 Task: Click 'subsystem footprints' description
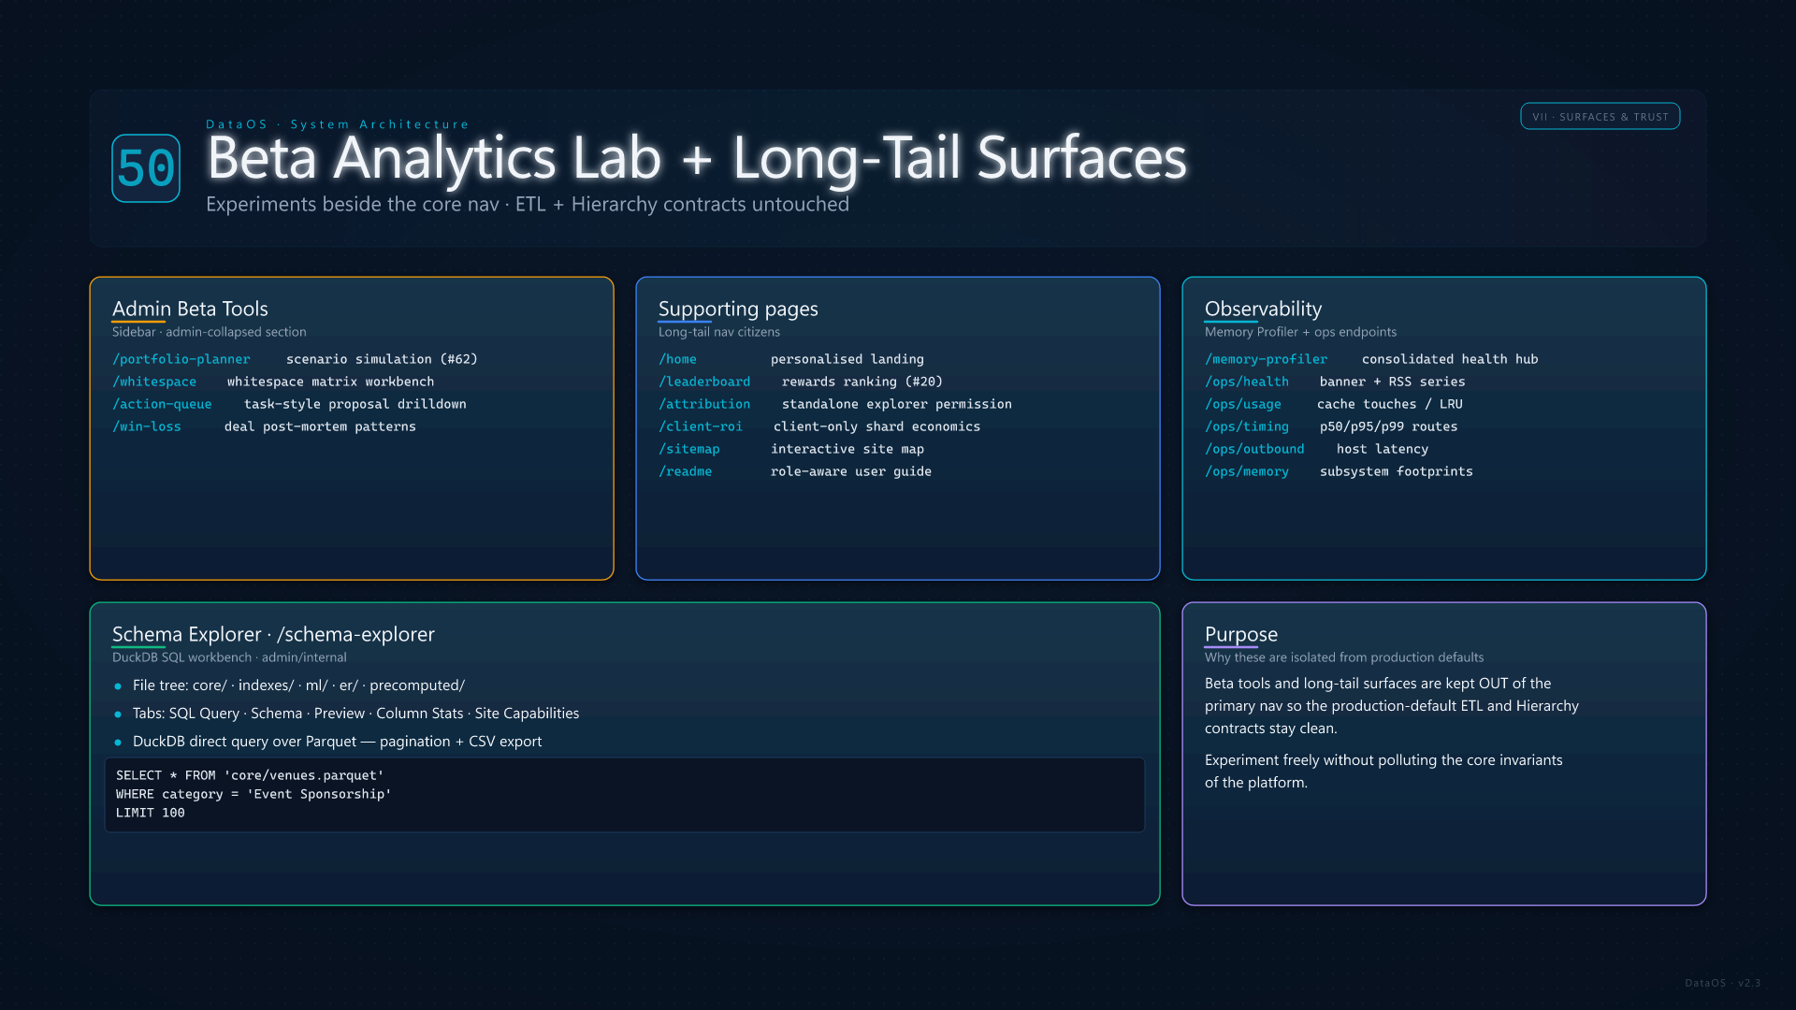1397,471
